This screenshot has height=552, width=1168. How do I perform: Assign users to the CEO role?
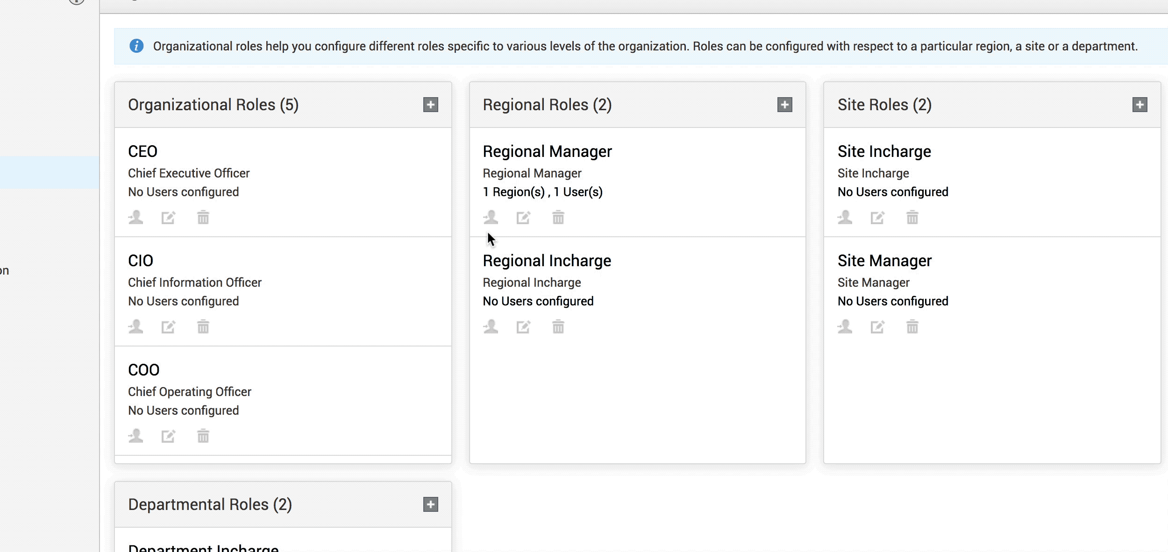pyautogui.click(x=136, y=218)
